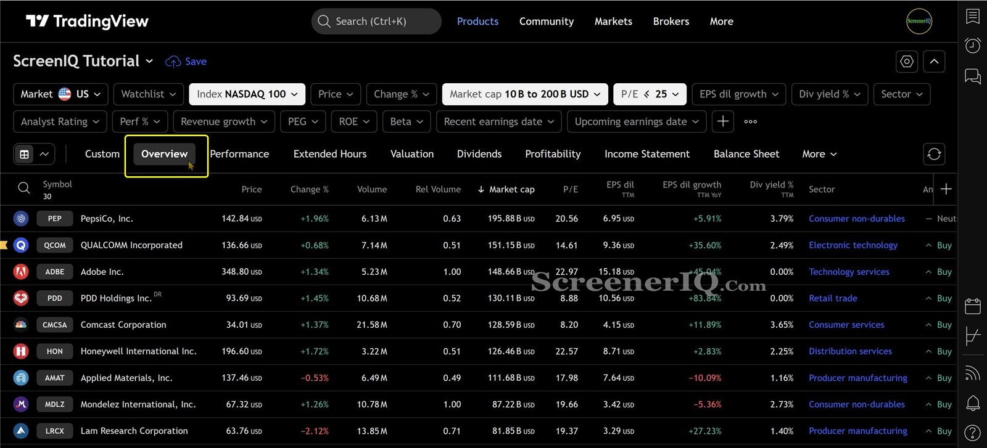Click the table layout view icon

25,154
